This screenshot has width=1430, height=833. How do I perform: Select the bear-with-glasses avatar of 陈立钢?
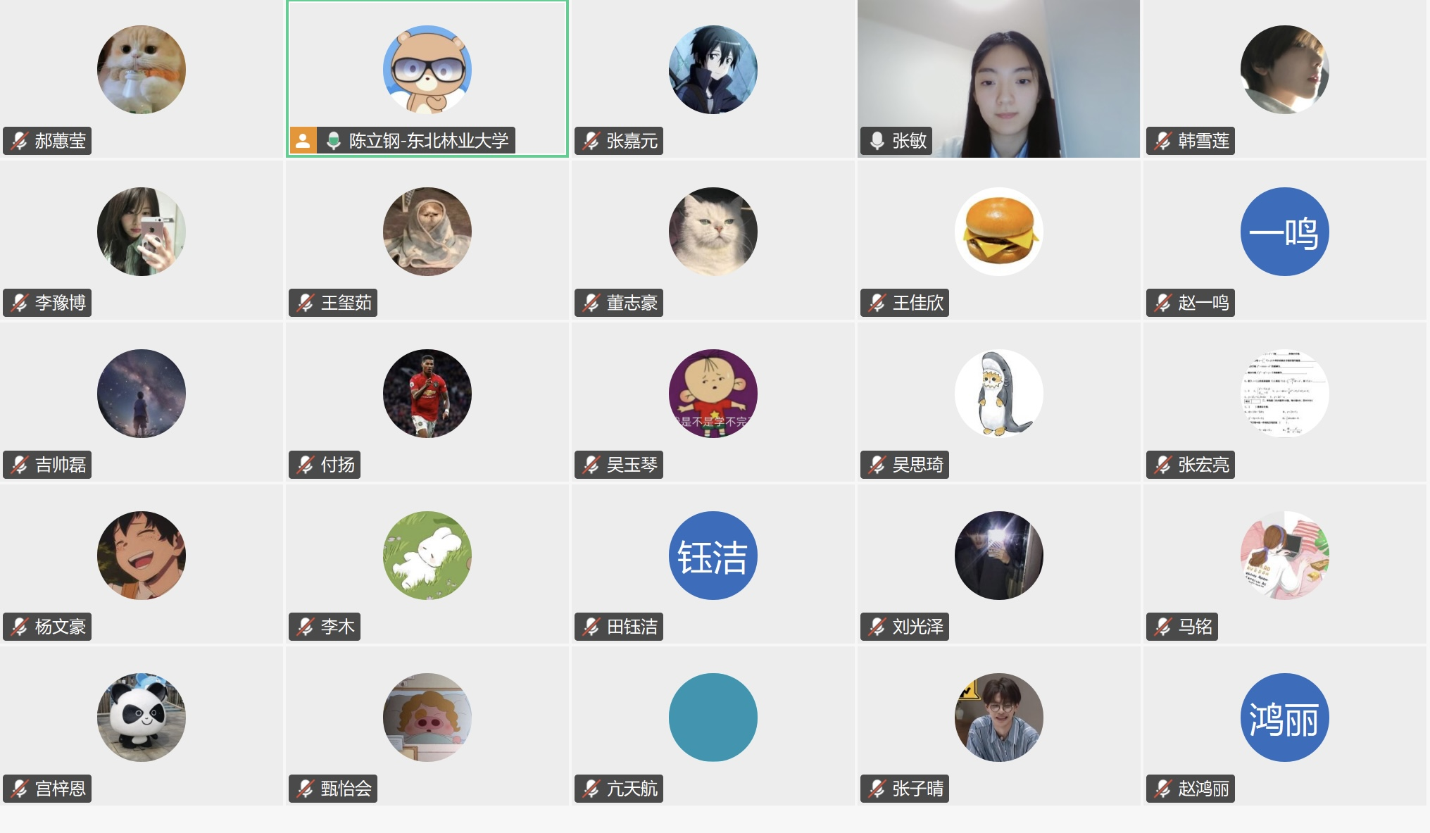[427, 70]
